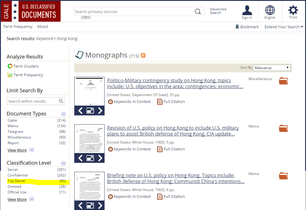
Task: Open Term Clusters analysis
Action: (23, 66)
